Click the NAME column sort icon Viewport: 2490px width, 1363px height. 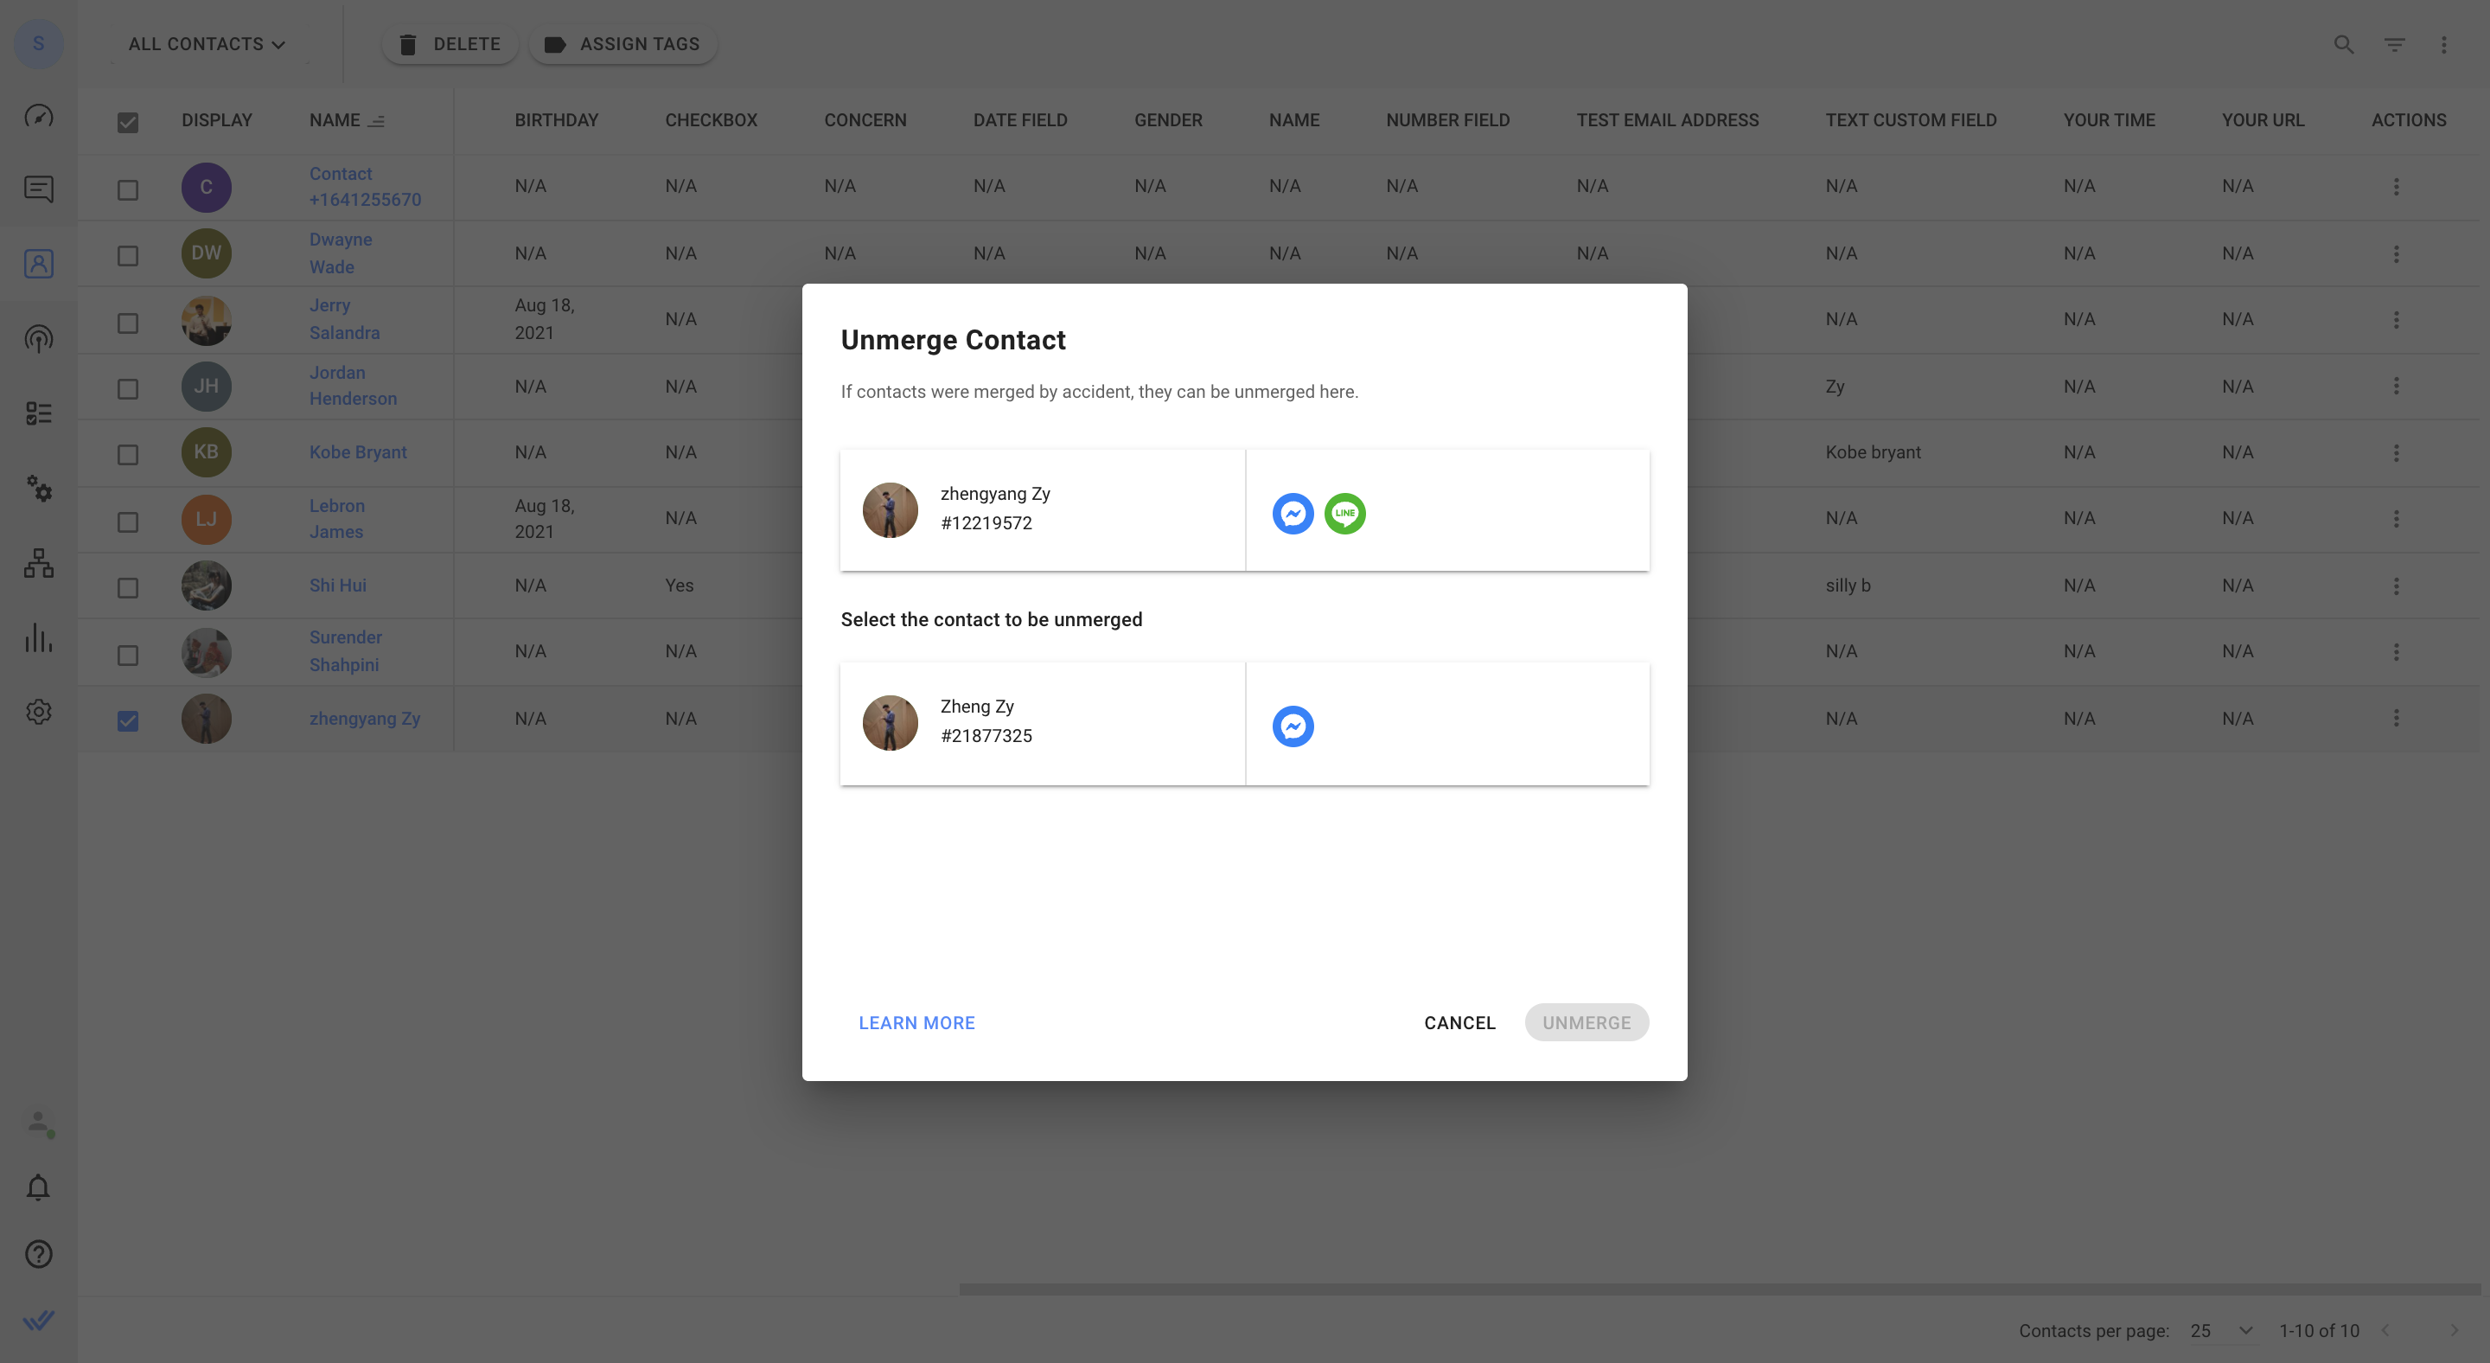[x=377, y=121]
